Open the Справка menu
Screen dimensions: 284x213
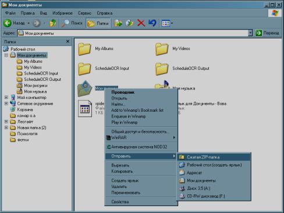(105, 13)
